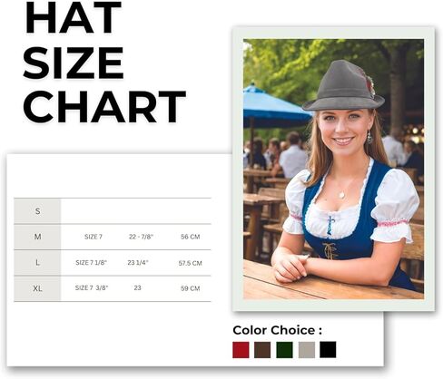Select the S size row label

pyautogui.click(x=37, y=211)
